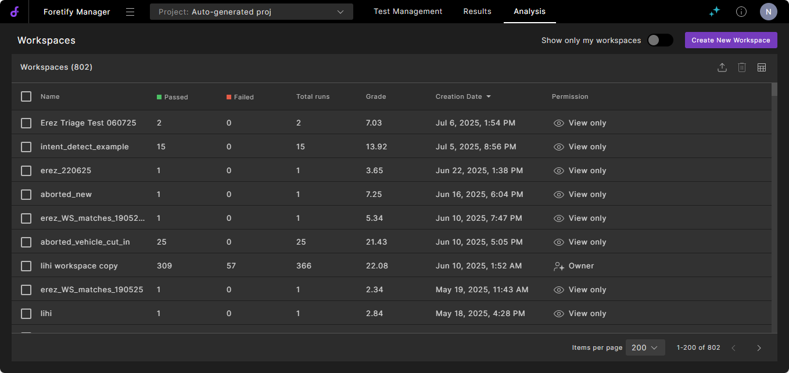
Task: Tick the lihi workspace copy checkbox
Action: [x=26, y=266]
